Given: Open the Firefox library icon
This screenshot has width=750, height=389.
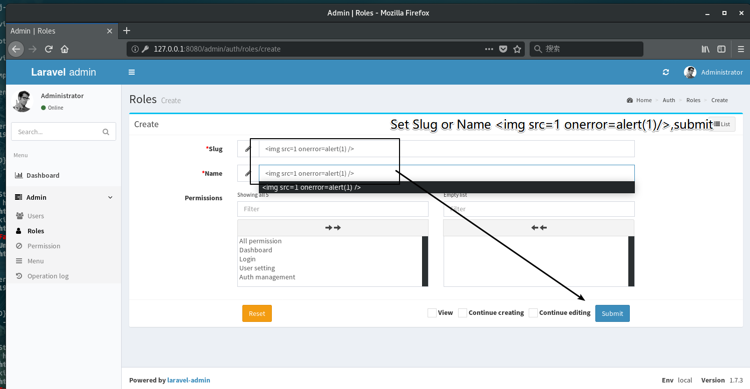Looking at the screenshot, I should [x=705, y=49].
